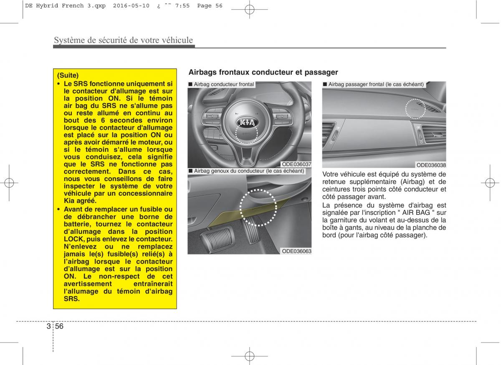This screenshot has height=365, width=501.
Task: Click the page number 56 at the bottom
Action: point(59,326)
